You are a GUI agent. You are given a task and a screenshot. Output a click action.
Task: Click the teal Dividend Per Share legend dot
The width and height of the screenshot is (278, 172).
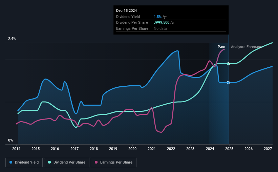[x=49, y=162]
